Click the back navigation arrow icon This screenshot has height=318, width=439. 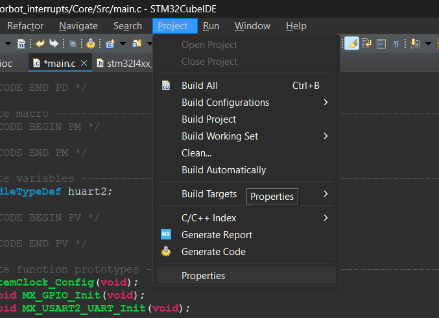tap(40, 43)
